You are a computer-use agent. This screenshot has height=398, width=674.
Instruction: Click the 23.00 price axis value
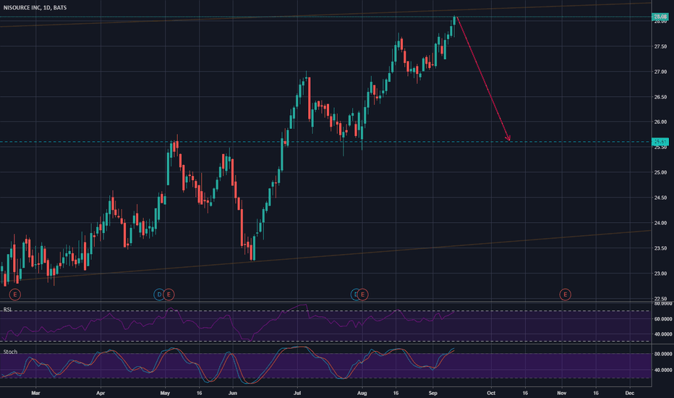[x=661, y=274]
